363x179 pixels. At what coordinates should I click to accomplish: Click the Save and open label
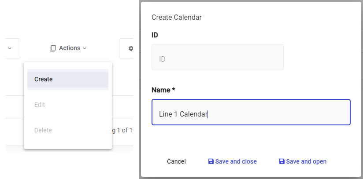[306, 161]
